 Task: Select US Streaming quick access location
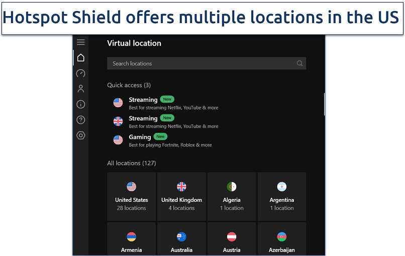pos(166,103)
